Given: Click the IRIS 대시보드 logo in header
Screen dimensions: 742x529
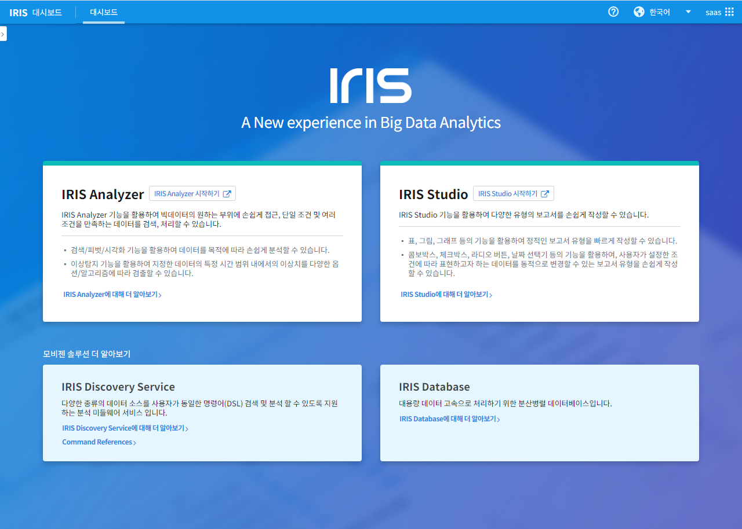Looking at the screenshot, I should coord(36,12).
